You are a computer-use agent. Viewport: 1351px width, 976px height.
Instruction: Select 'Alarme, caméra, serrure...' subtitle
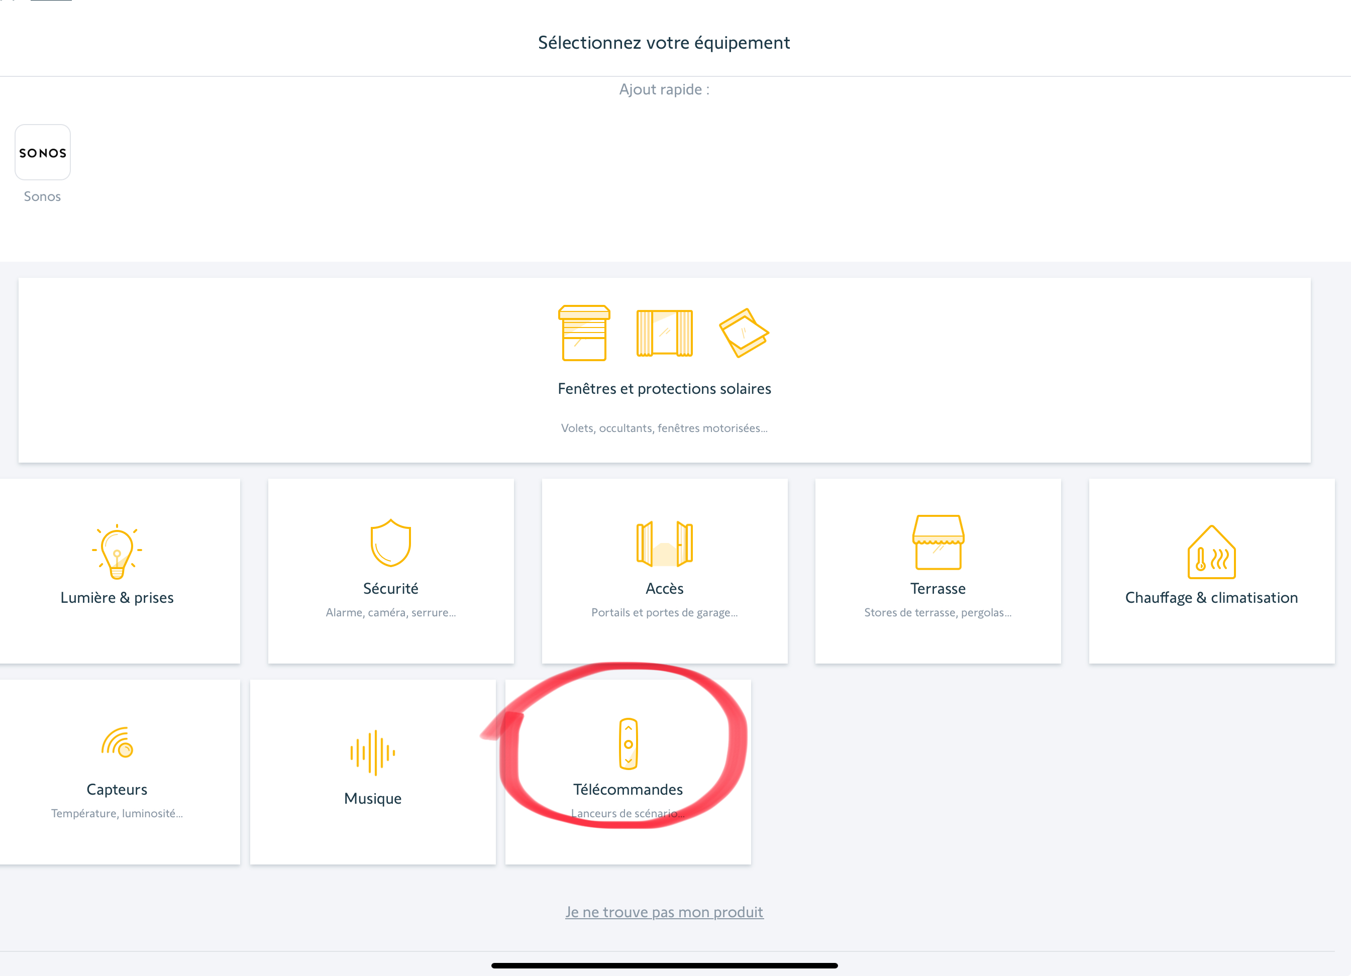pos(391,613)
